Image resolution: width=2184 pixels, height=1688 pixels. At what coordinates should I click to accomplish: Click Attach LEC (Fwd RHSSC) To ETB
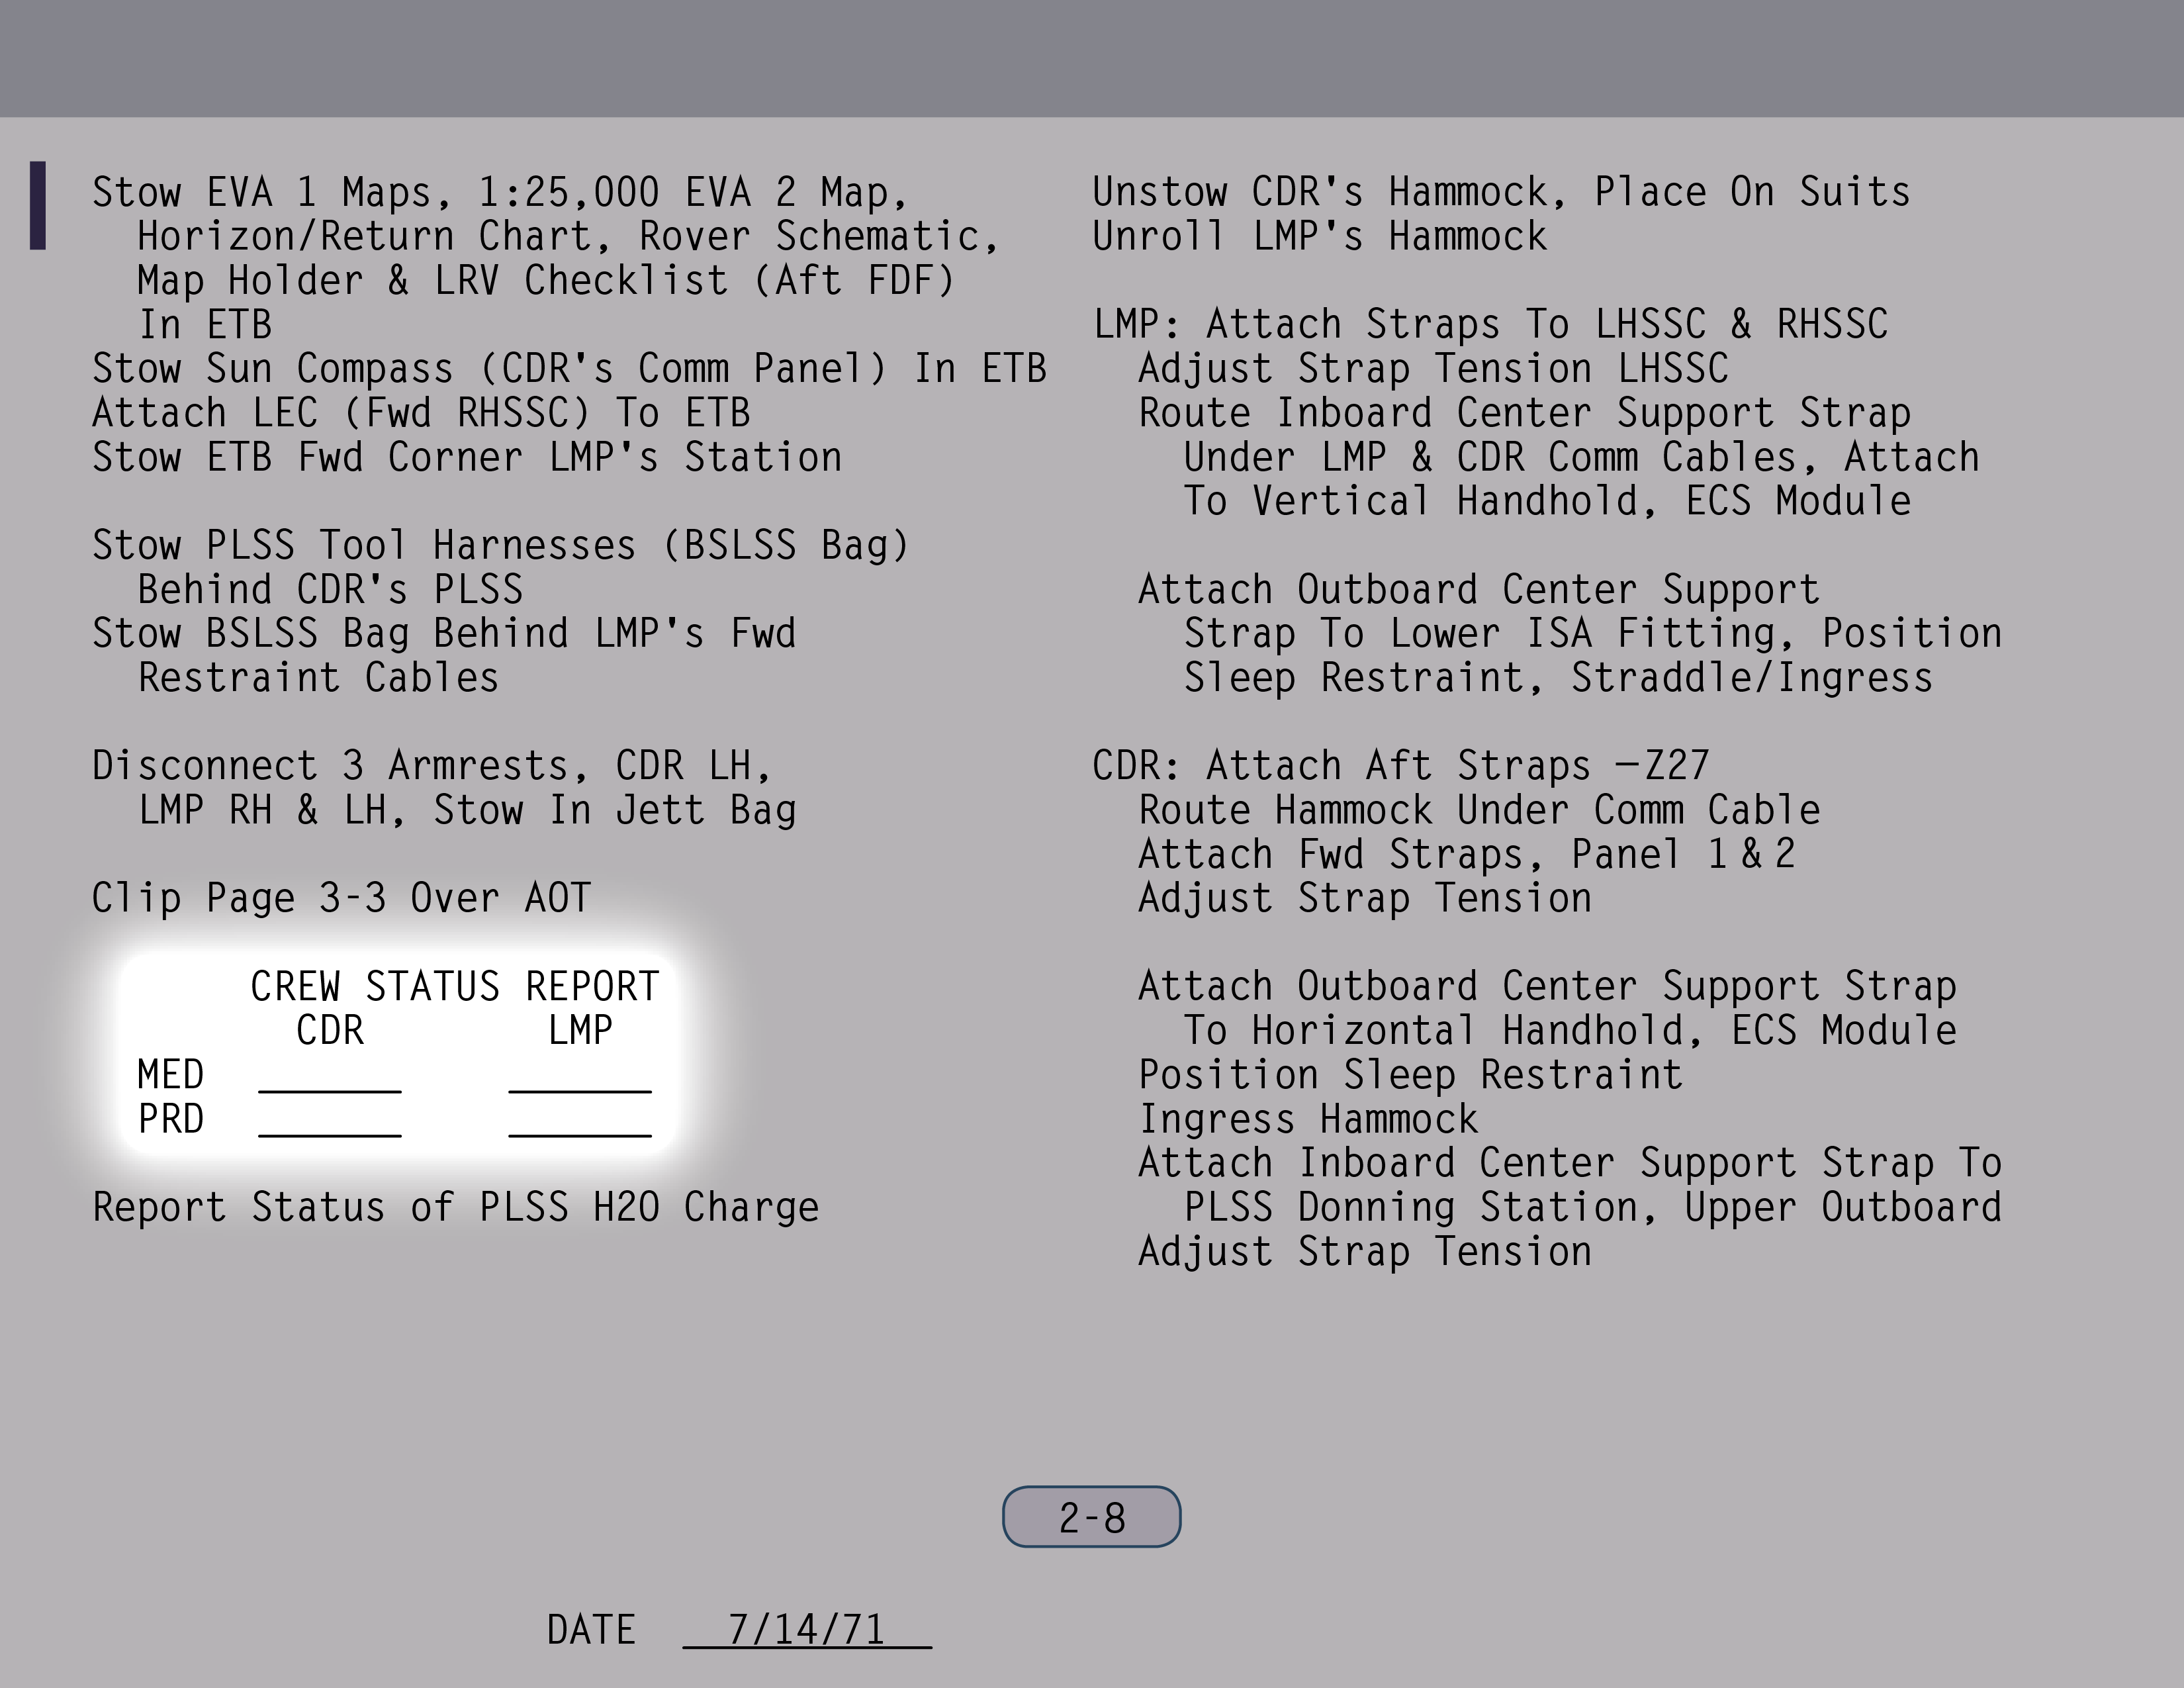coord(420,413)
